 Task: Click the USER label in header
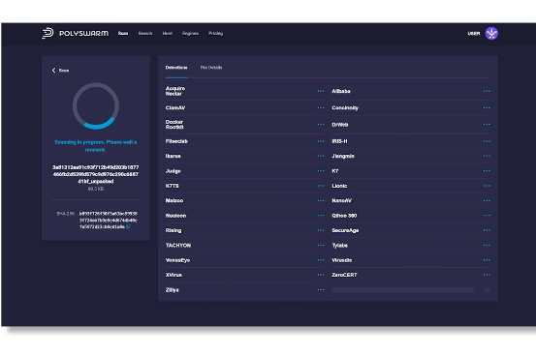click(x=474, y=34)
